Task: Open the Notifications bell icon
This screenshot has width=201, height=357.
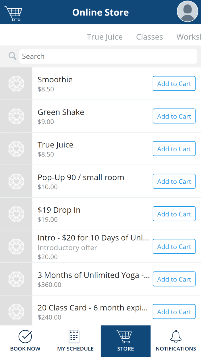Action: (x=176, y=337)
